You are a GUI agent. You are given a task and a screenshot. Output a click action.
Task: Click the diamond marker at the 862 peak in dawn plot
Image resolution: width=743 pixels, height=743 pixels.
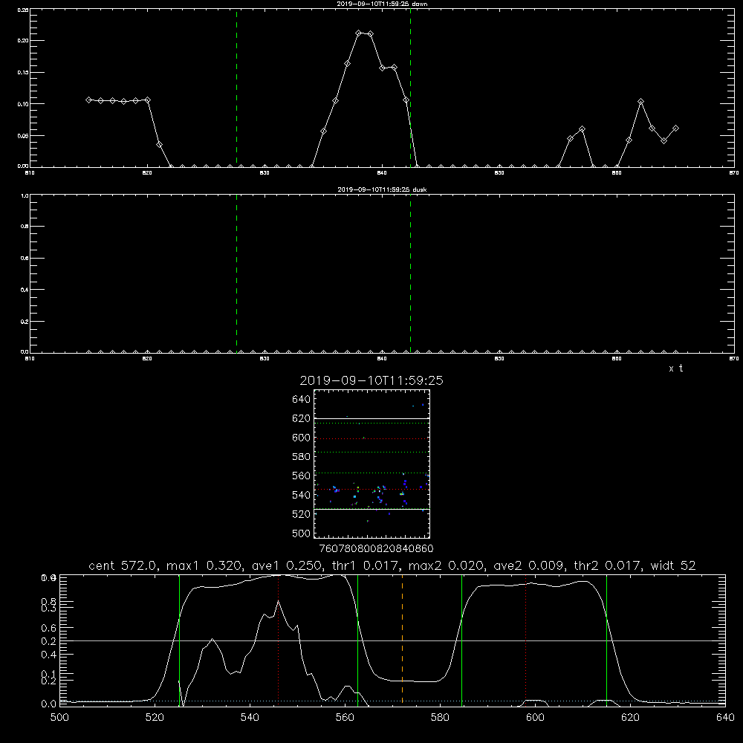pyautogui.click(x=640, y=102)
